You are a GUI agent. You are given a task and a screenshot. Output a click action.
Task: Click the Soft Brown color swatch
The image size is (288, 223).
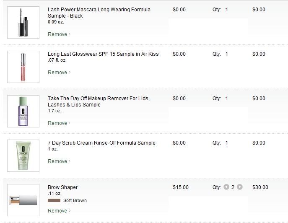point(54,201)
